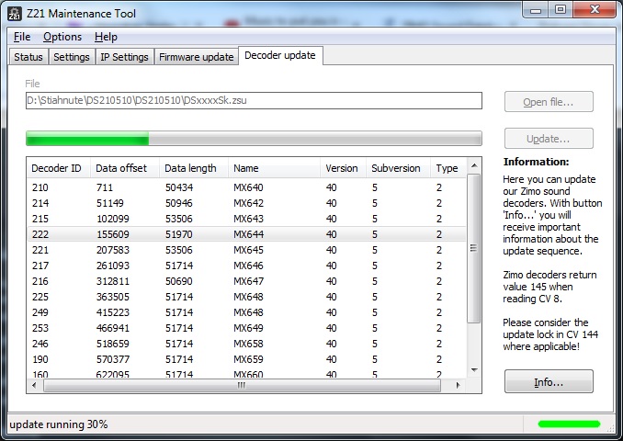Select the MX644 decoder row
Image resolution: width=623 pixels, height=441 pixels.
click(x=248, y=234)
